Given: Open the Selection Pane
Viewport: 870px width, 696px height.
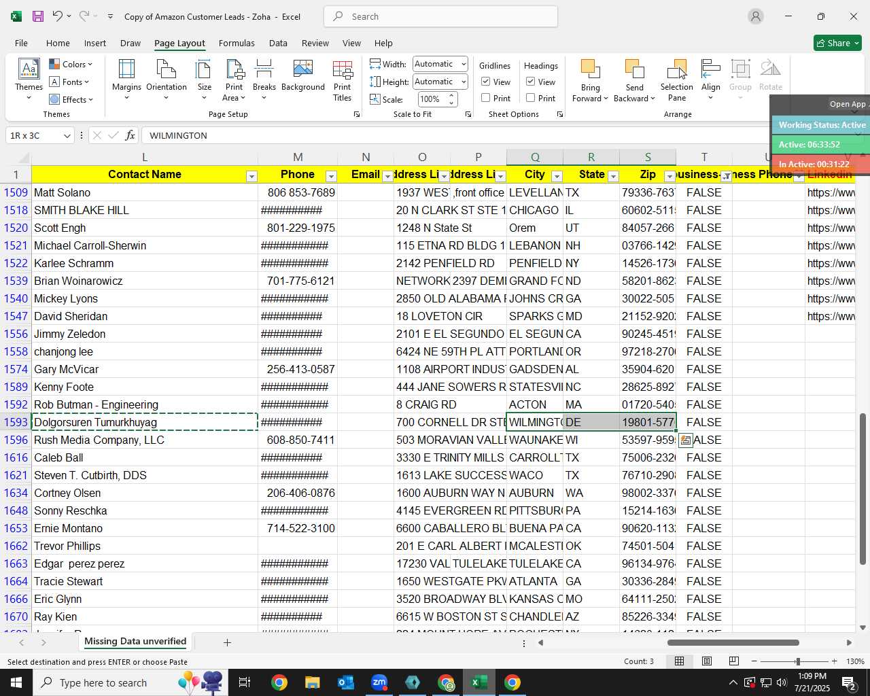Looking at the screenshot, I should coord(677,80).
